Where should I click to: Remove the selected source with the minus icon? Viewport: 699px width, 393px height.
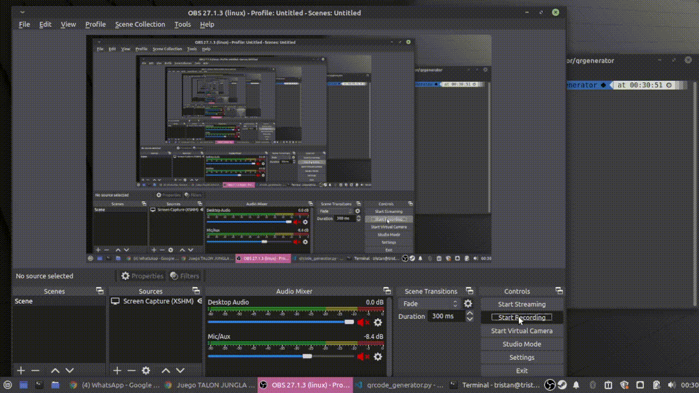pos(131,371)
